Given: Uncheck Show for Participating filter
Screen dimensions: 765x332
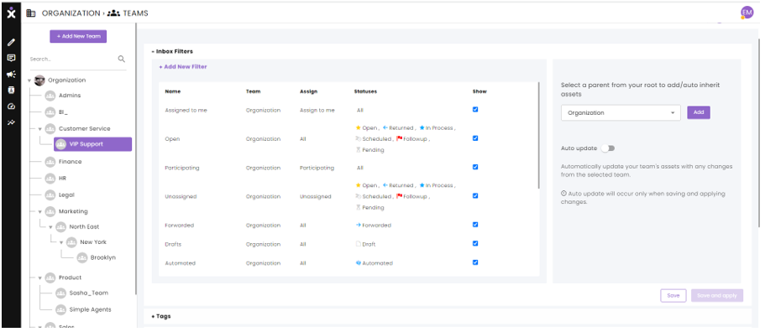Looking at the screenshot, I should click(475, 167).
